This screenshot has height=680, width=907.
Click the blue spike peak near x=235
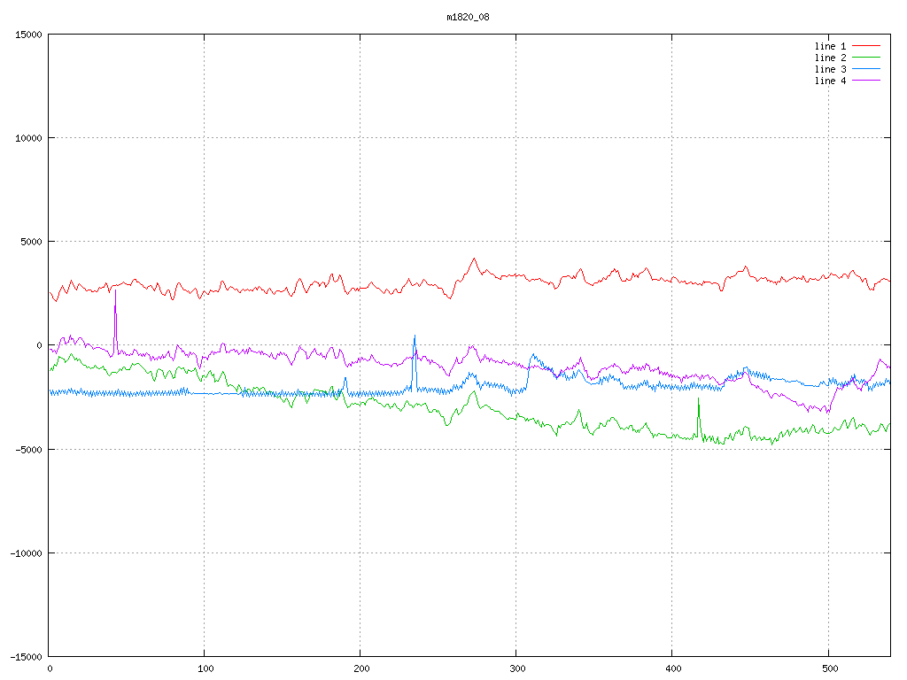(x=415, y=361)
